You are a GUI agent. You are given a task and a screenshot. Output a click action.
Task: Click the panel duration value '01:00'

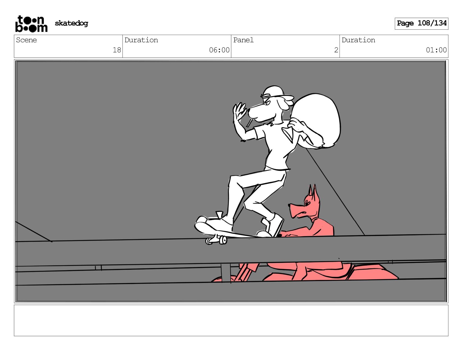pyautogui.click(x=436, y=50)
